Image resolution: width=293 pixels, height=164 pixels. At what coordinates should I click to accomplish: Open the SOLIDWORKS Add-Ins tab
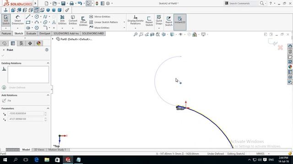pos(66,33)
